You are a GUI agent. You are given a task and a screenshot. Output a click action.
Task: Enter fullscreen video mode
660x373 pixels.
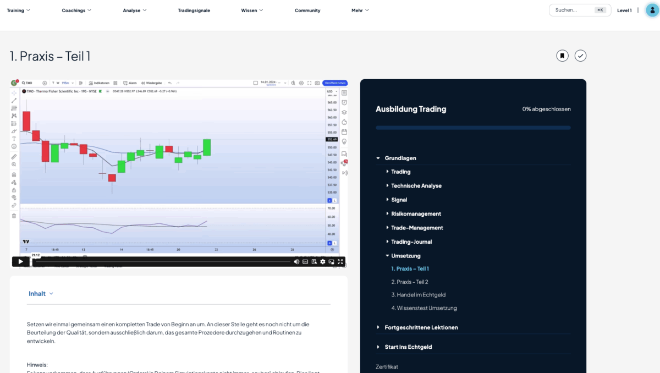click(x=340, y=262)
